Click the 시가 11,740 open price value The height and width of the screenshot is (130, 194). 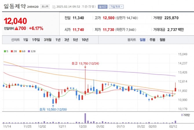(x=78, y=30)
